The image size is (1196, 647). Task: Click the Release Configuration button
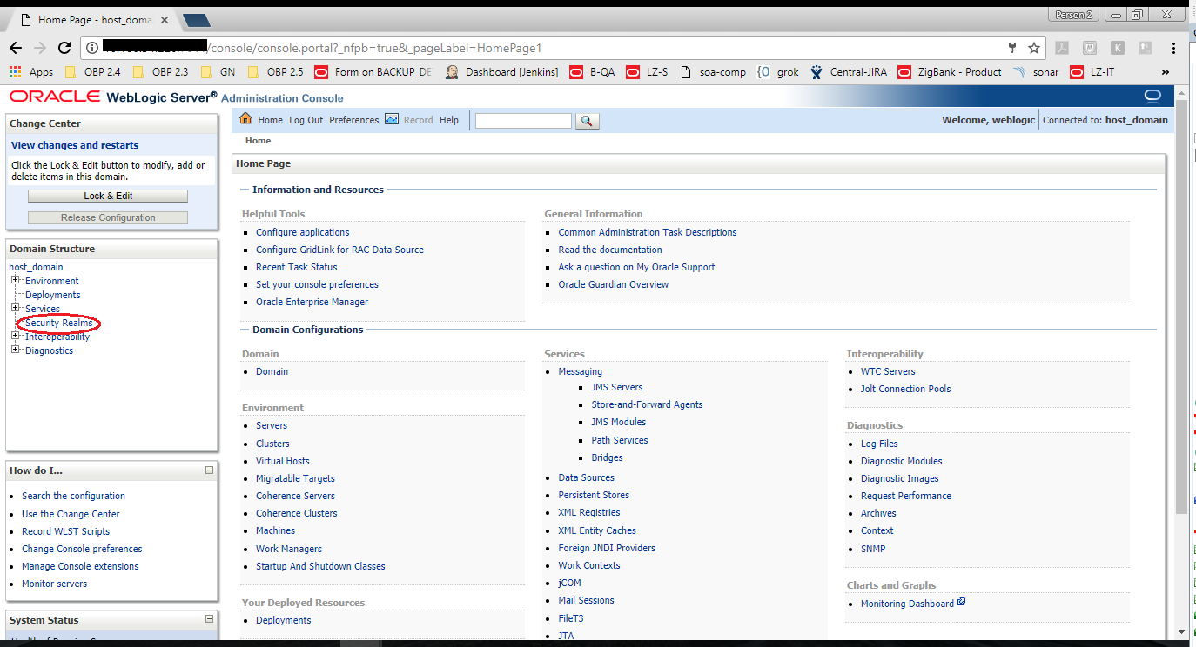point(108,217)
